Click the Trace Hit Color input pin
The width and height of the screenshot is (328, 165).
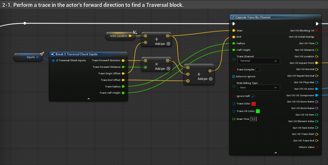234,111
